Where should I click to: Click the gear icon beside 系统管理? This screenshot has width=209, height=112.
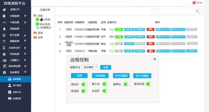coord(4,72)
